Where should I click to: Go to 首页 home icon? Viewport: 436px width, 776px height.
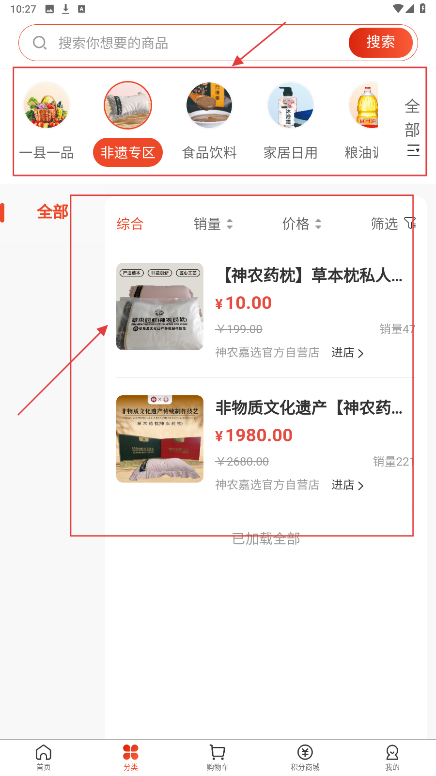(x=44, y=753)
